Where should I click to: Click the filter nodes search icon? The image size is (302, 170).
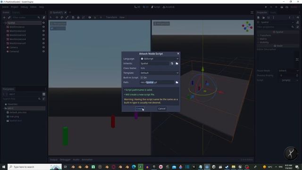pos(39,17)
